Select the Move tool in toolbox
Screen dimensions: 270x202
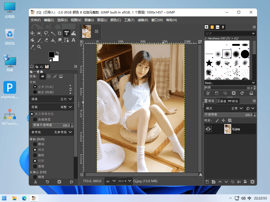32,33
